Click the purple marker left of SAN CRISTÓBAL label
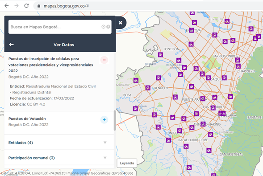 [x=209, y=151]
